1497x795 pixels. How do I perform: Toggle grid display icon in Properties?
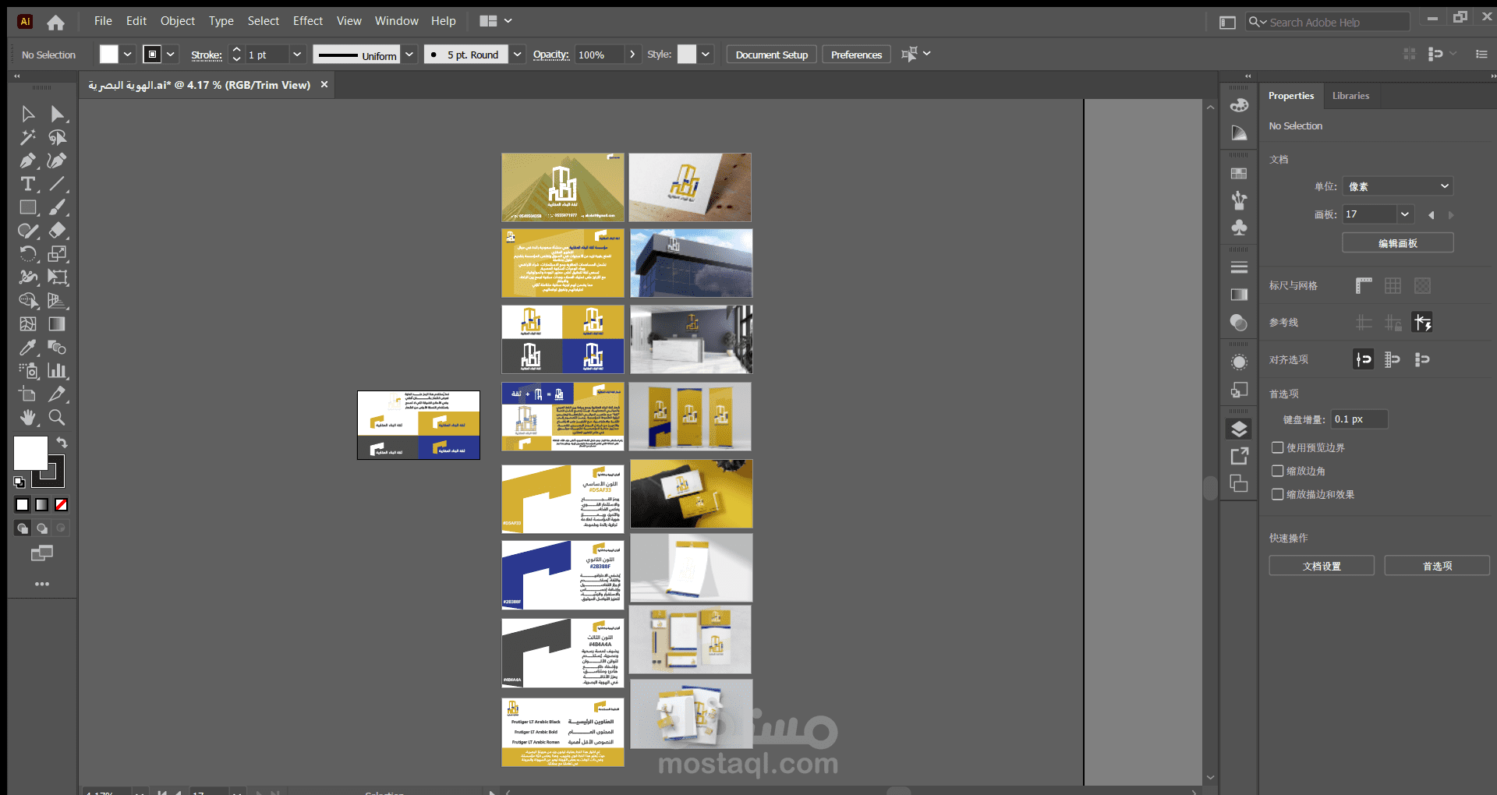1393,286
